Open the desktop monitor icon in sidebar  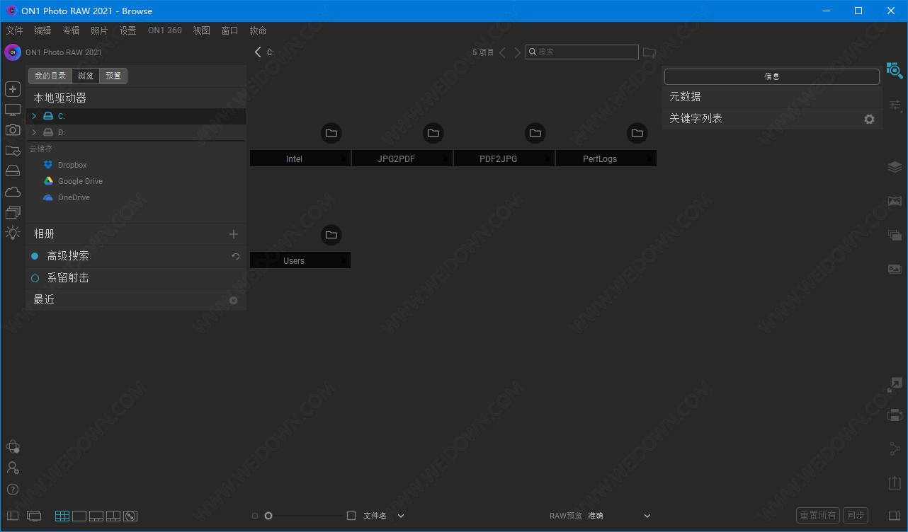(13, 110)
